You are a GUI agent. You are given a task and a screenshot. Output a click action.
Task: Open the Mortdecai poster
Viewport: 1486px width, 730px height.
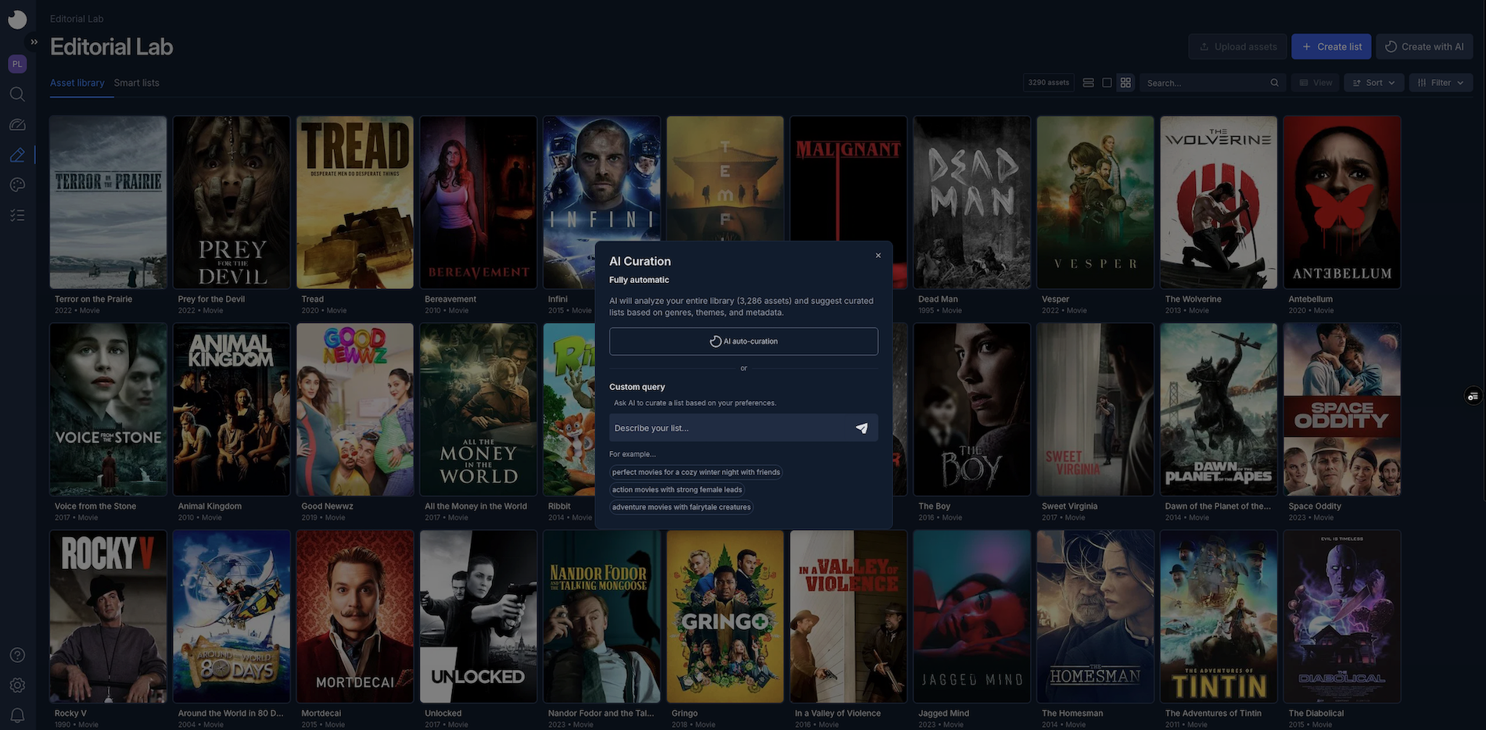pyautogui.click(x=355, y=617)
